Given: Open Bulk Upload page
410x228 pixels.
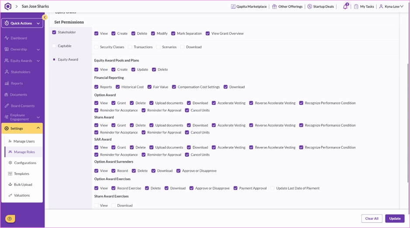Looking at the screenshot, I should coord(23,184).
